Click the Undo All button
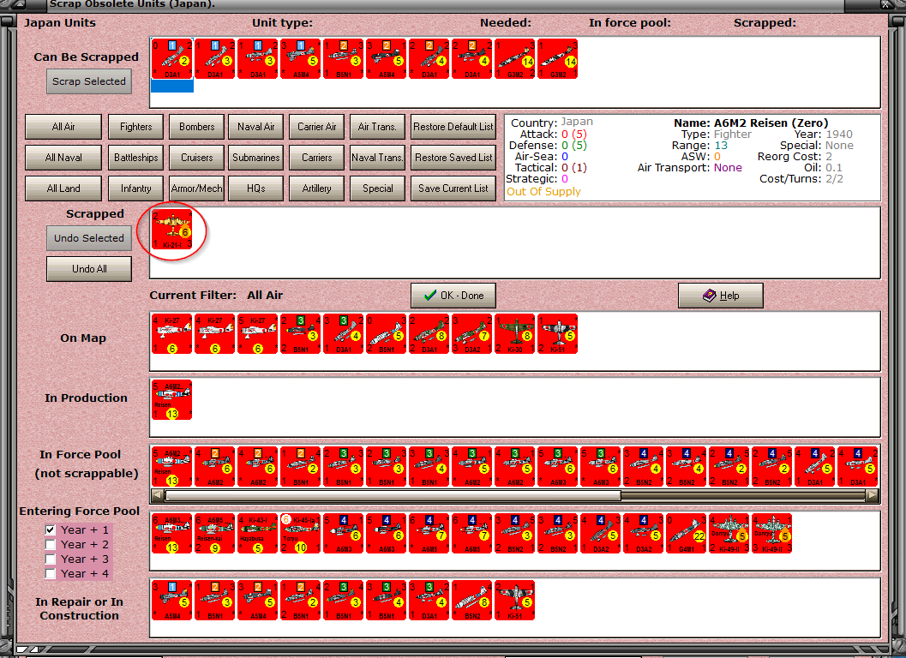 89,269
